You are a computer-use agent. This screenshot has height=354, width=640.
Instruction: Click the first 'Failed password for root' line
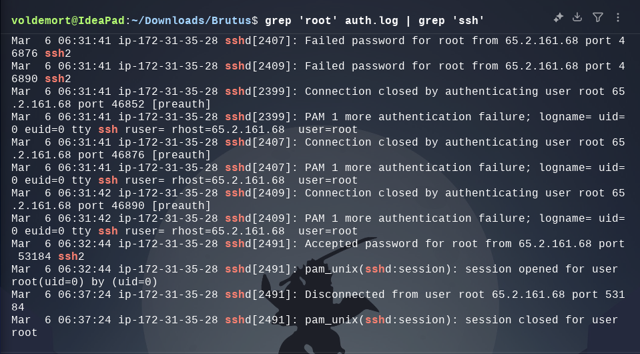(318, 47)
